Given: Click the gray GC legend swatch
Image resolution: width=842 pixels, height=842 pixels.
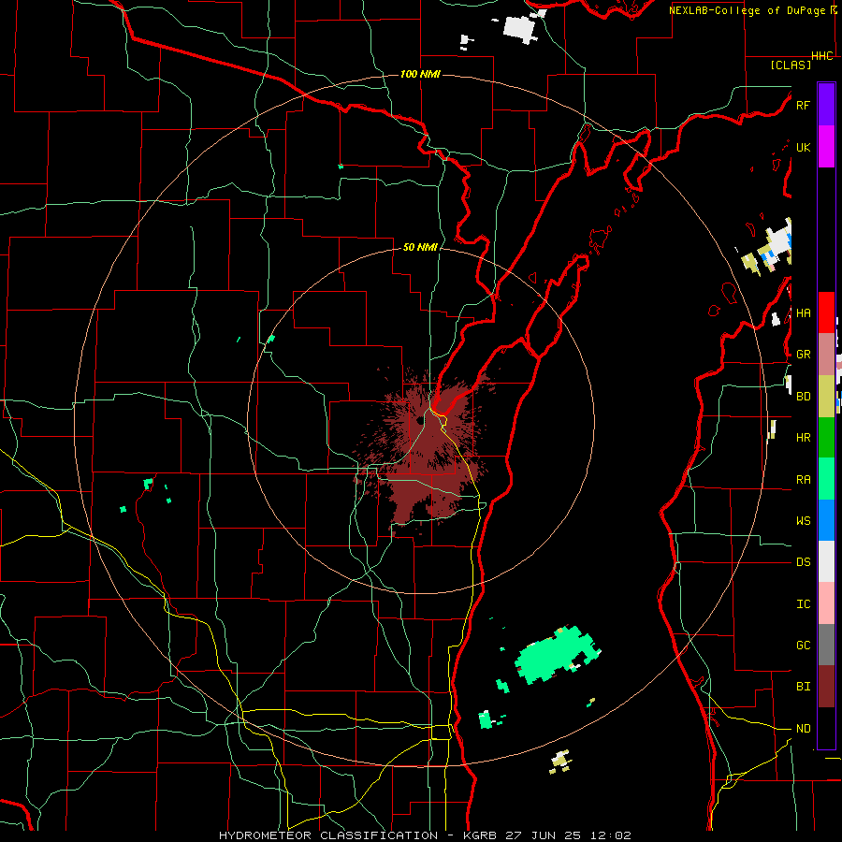Looking at the screenshot, I should click(x=826, y=645).
